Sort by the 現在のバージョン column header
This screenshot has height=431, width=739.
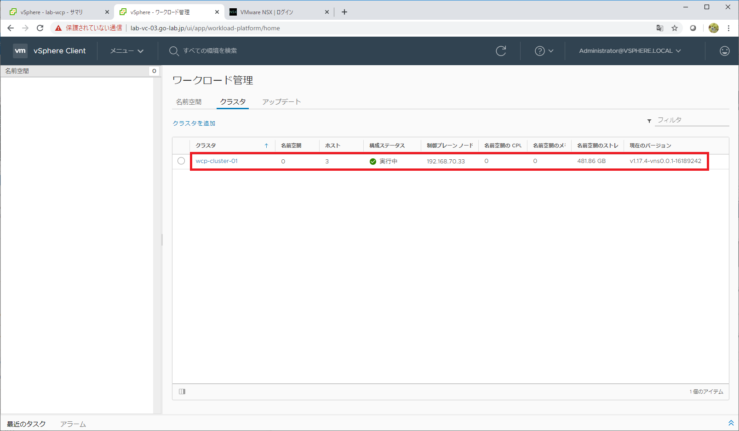(650, 146)
